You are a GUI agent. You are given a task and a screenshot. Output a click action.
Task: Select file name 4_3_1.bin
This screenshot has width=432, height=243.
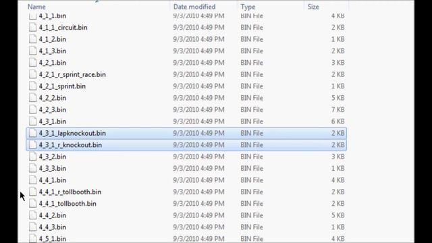point(53,122)
